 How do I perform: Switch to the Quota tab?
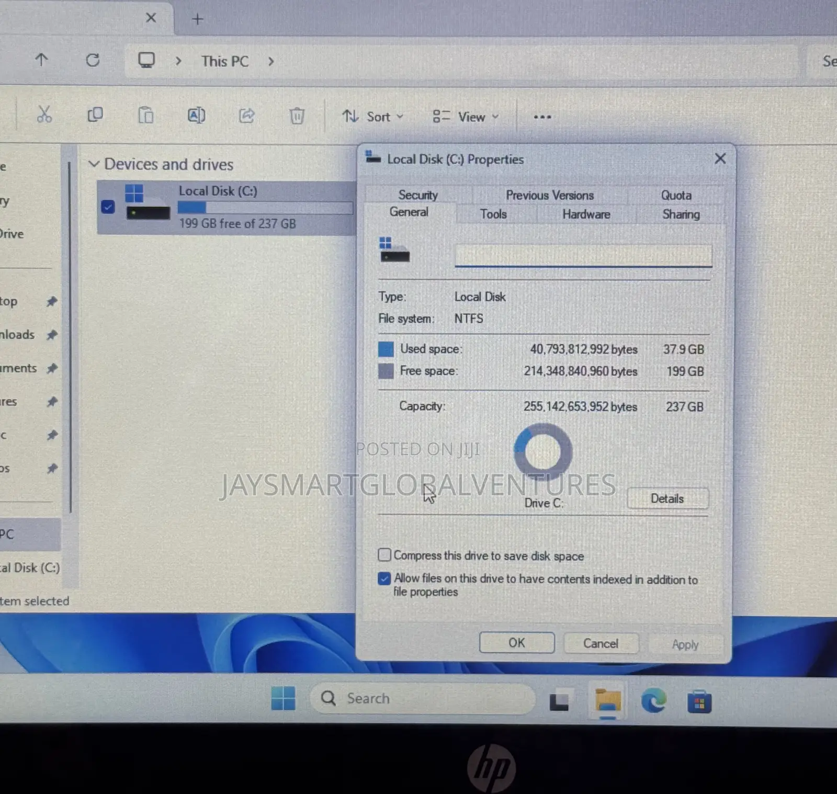[x=676, y=195]
